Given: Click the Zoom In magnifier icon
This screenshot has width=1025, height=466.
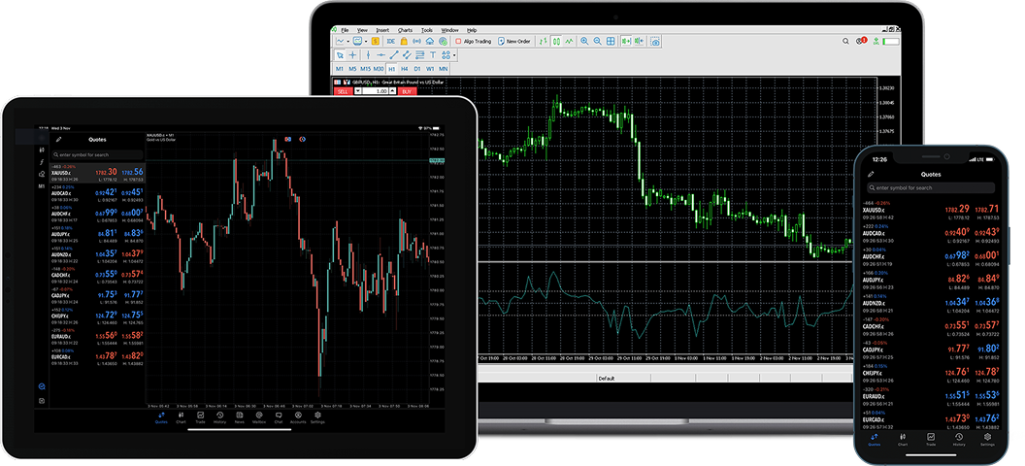Looking at the screenshot, I should pyautogui.click(x=584, y=42).
